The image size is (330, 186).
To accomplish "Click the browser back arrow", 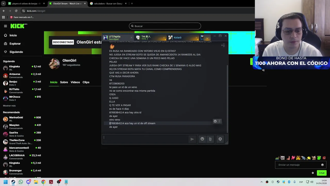I will point(4,11).
